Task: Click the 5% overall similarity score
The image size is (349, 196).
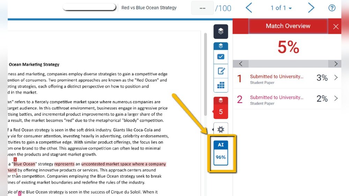Action: (x=288, y=47)
